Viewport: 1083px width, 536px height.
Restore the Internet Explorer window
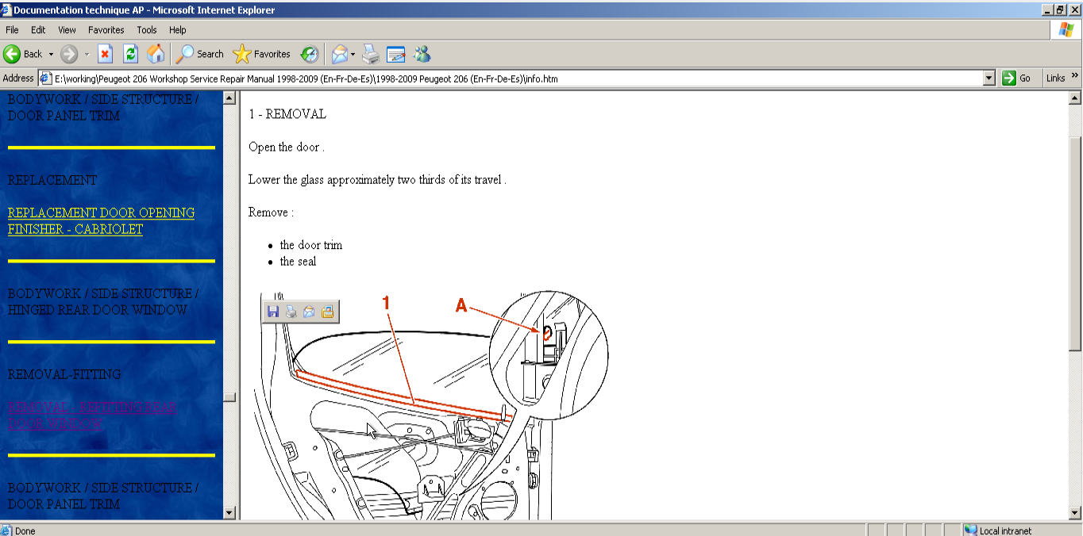point(1060,10)
